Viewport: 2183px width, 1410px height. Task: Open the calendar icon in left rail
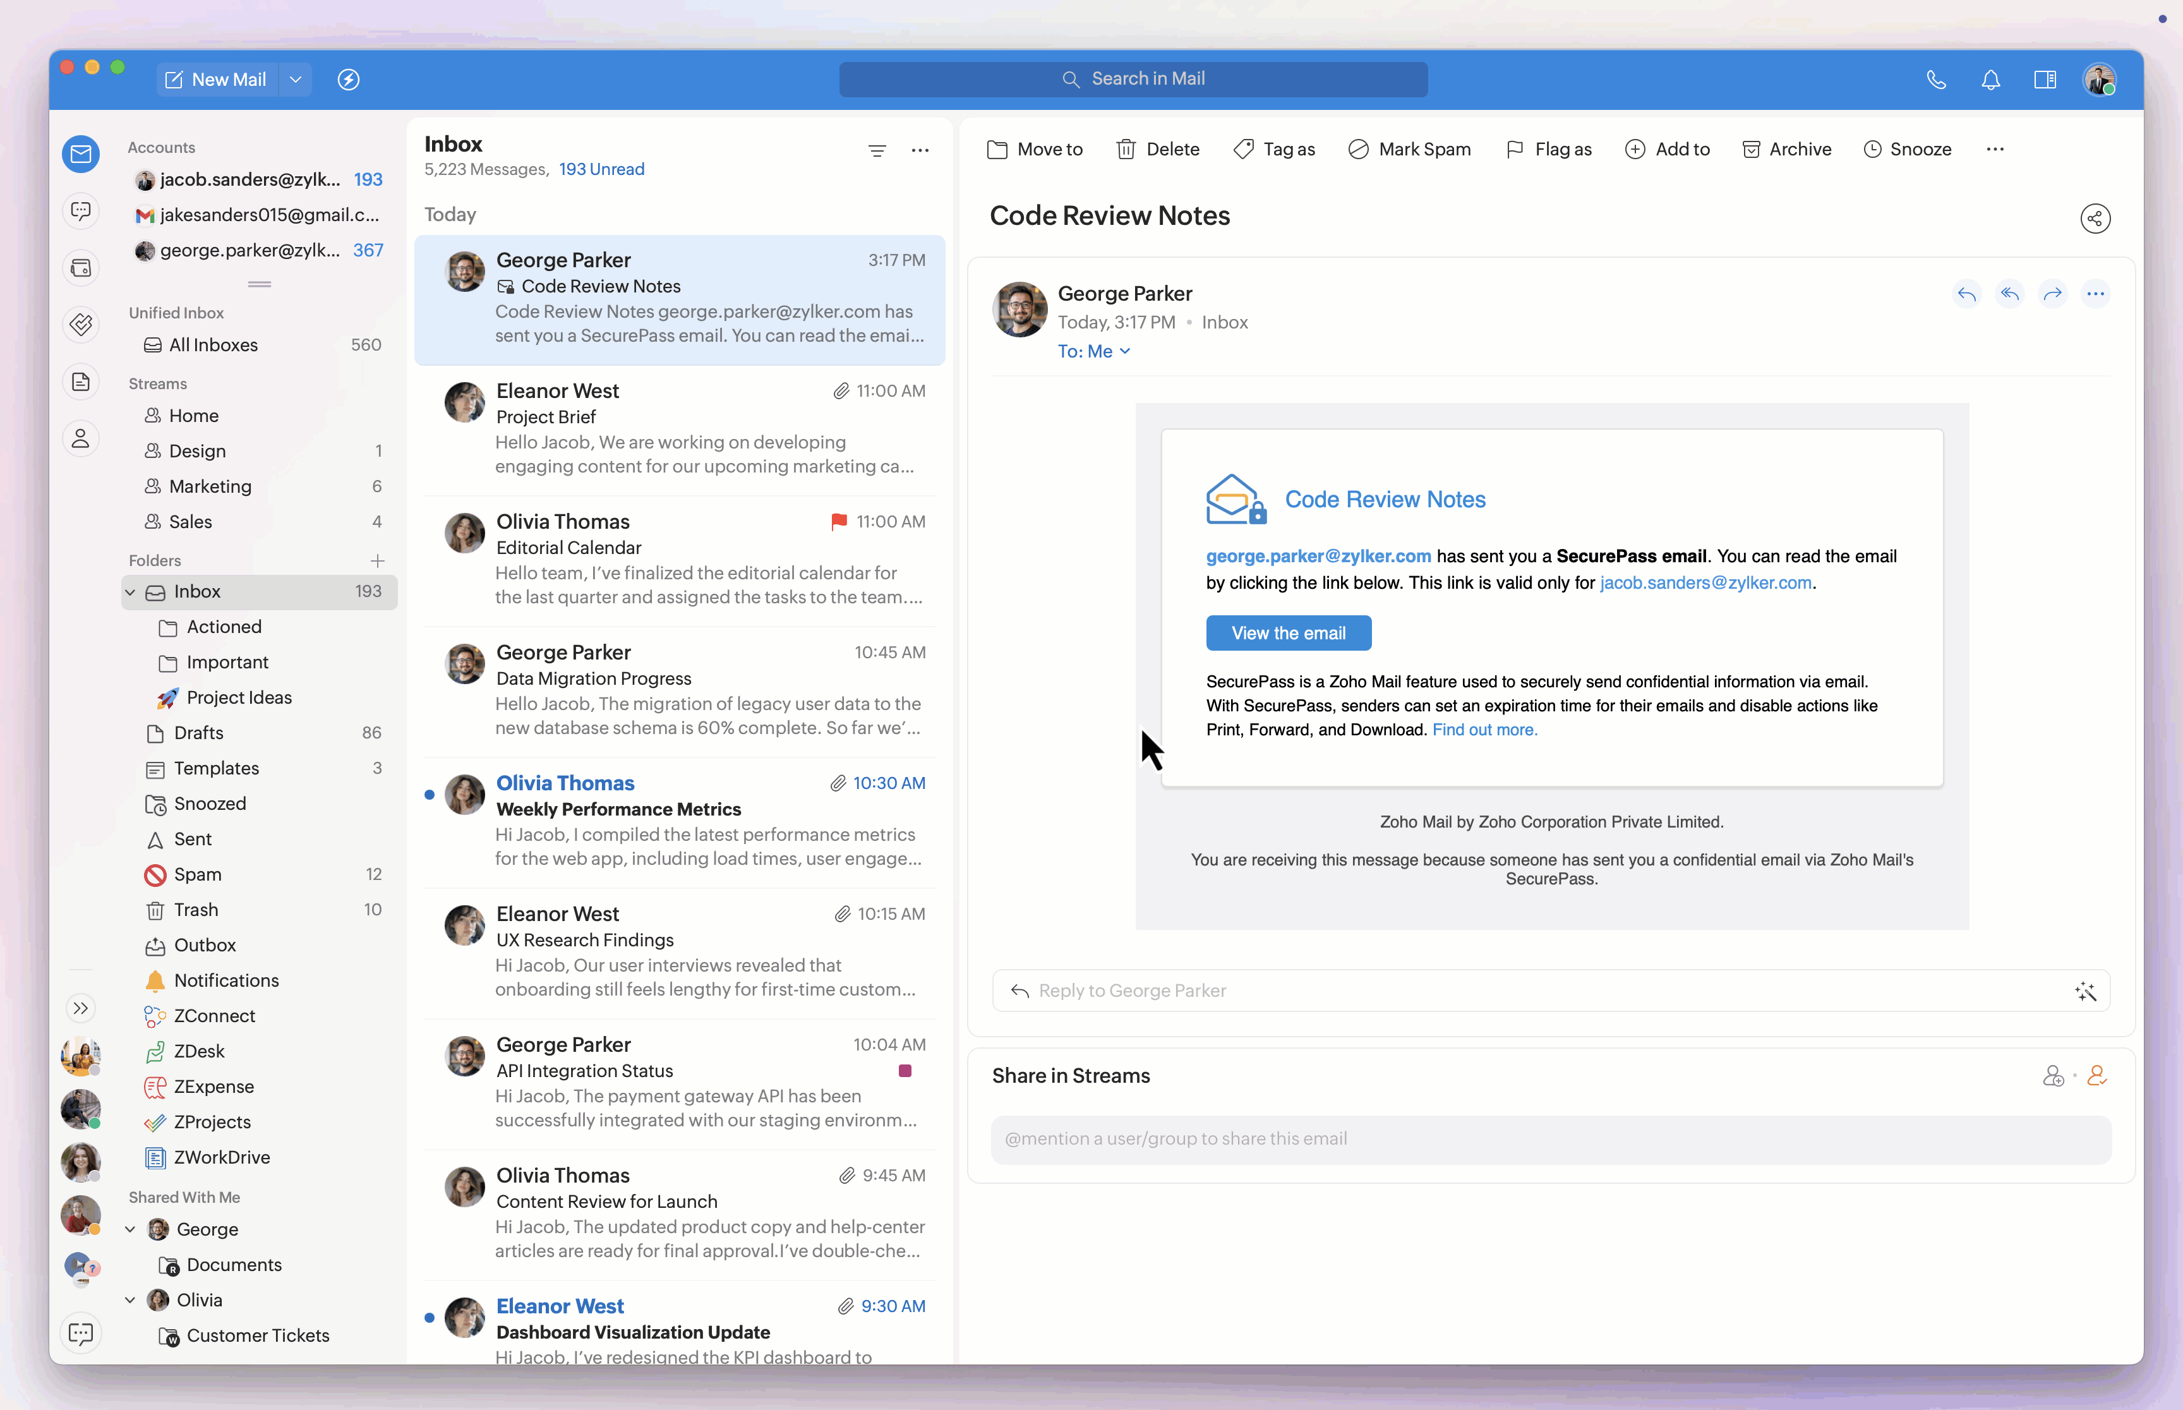[x=81, y=268]
